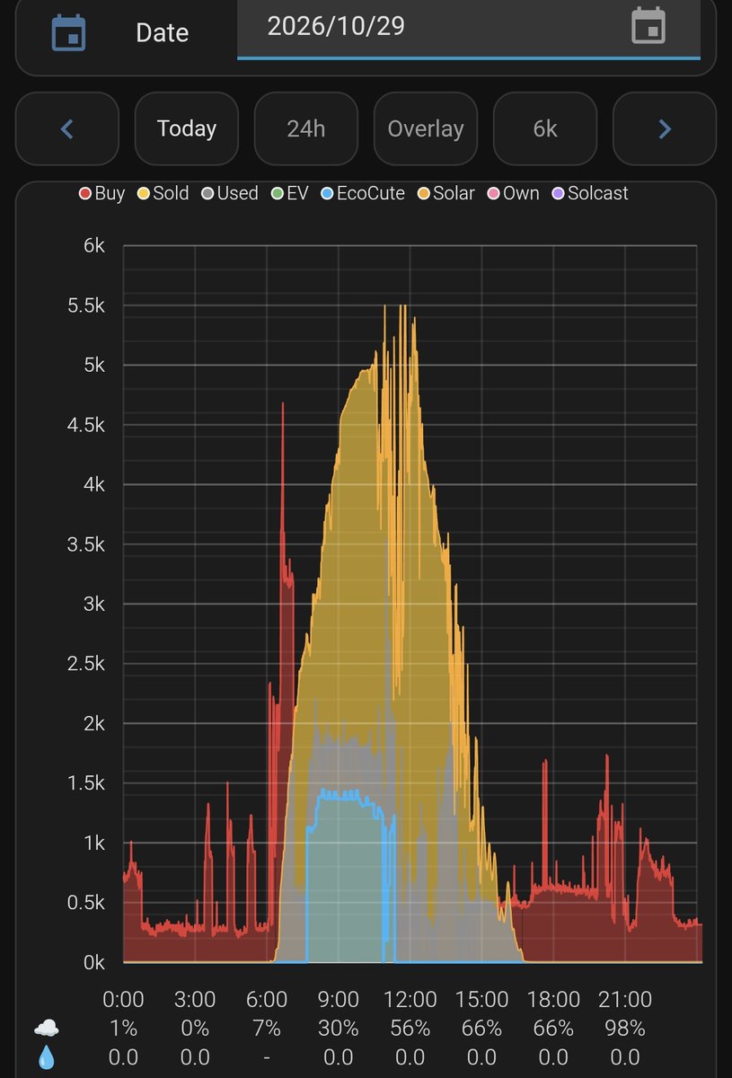This screenshot has height=1078, width=732.
Task: Toggle the Solcast series in legend
Action: [x=590, y=193]
